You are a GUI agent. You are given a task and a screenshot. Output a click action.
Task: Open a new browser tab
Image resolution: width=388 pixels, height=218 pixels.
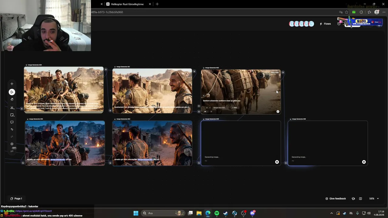pos(157,4)
